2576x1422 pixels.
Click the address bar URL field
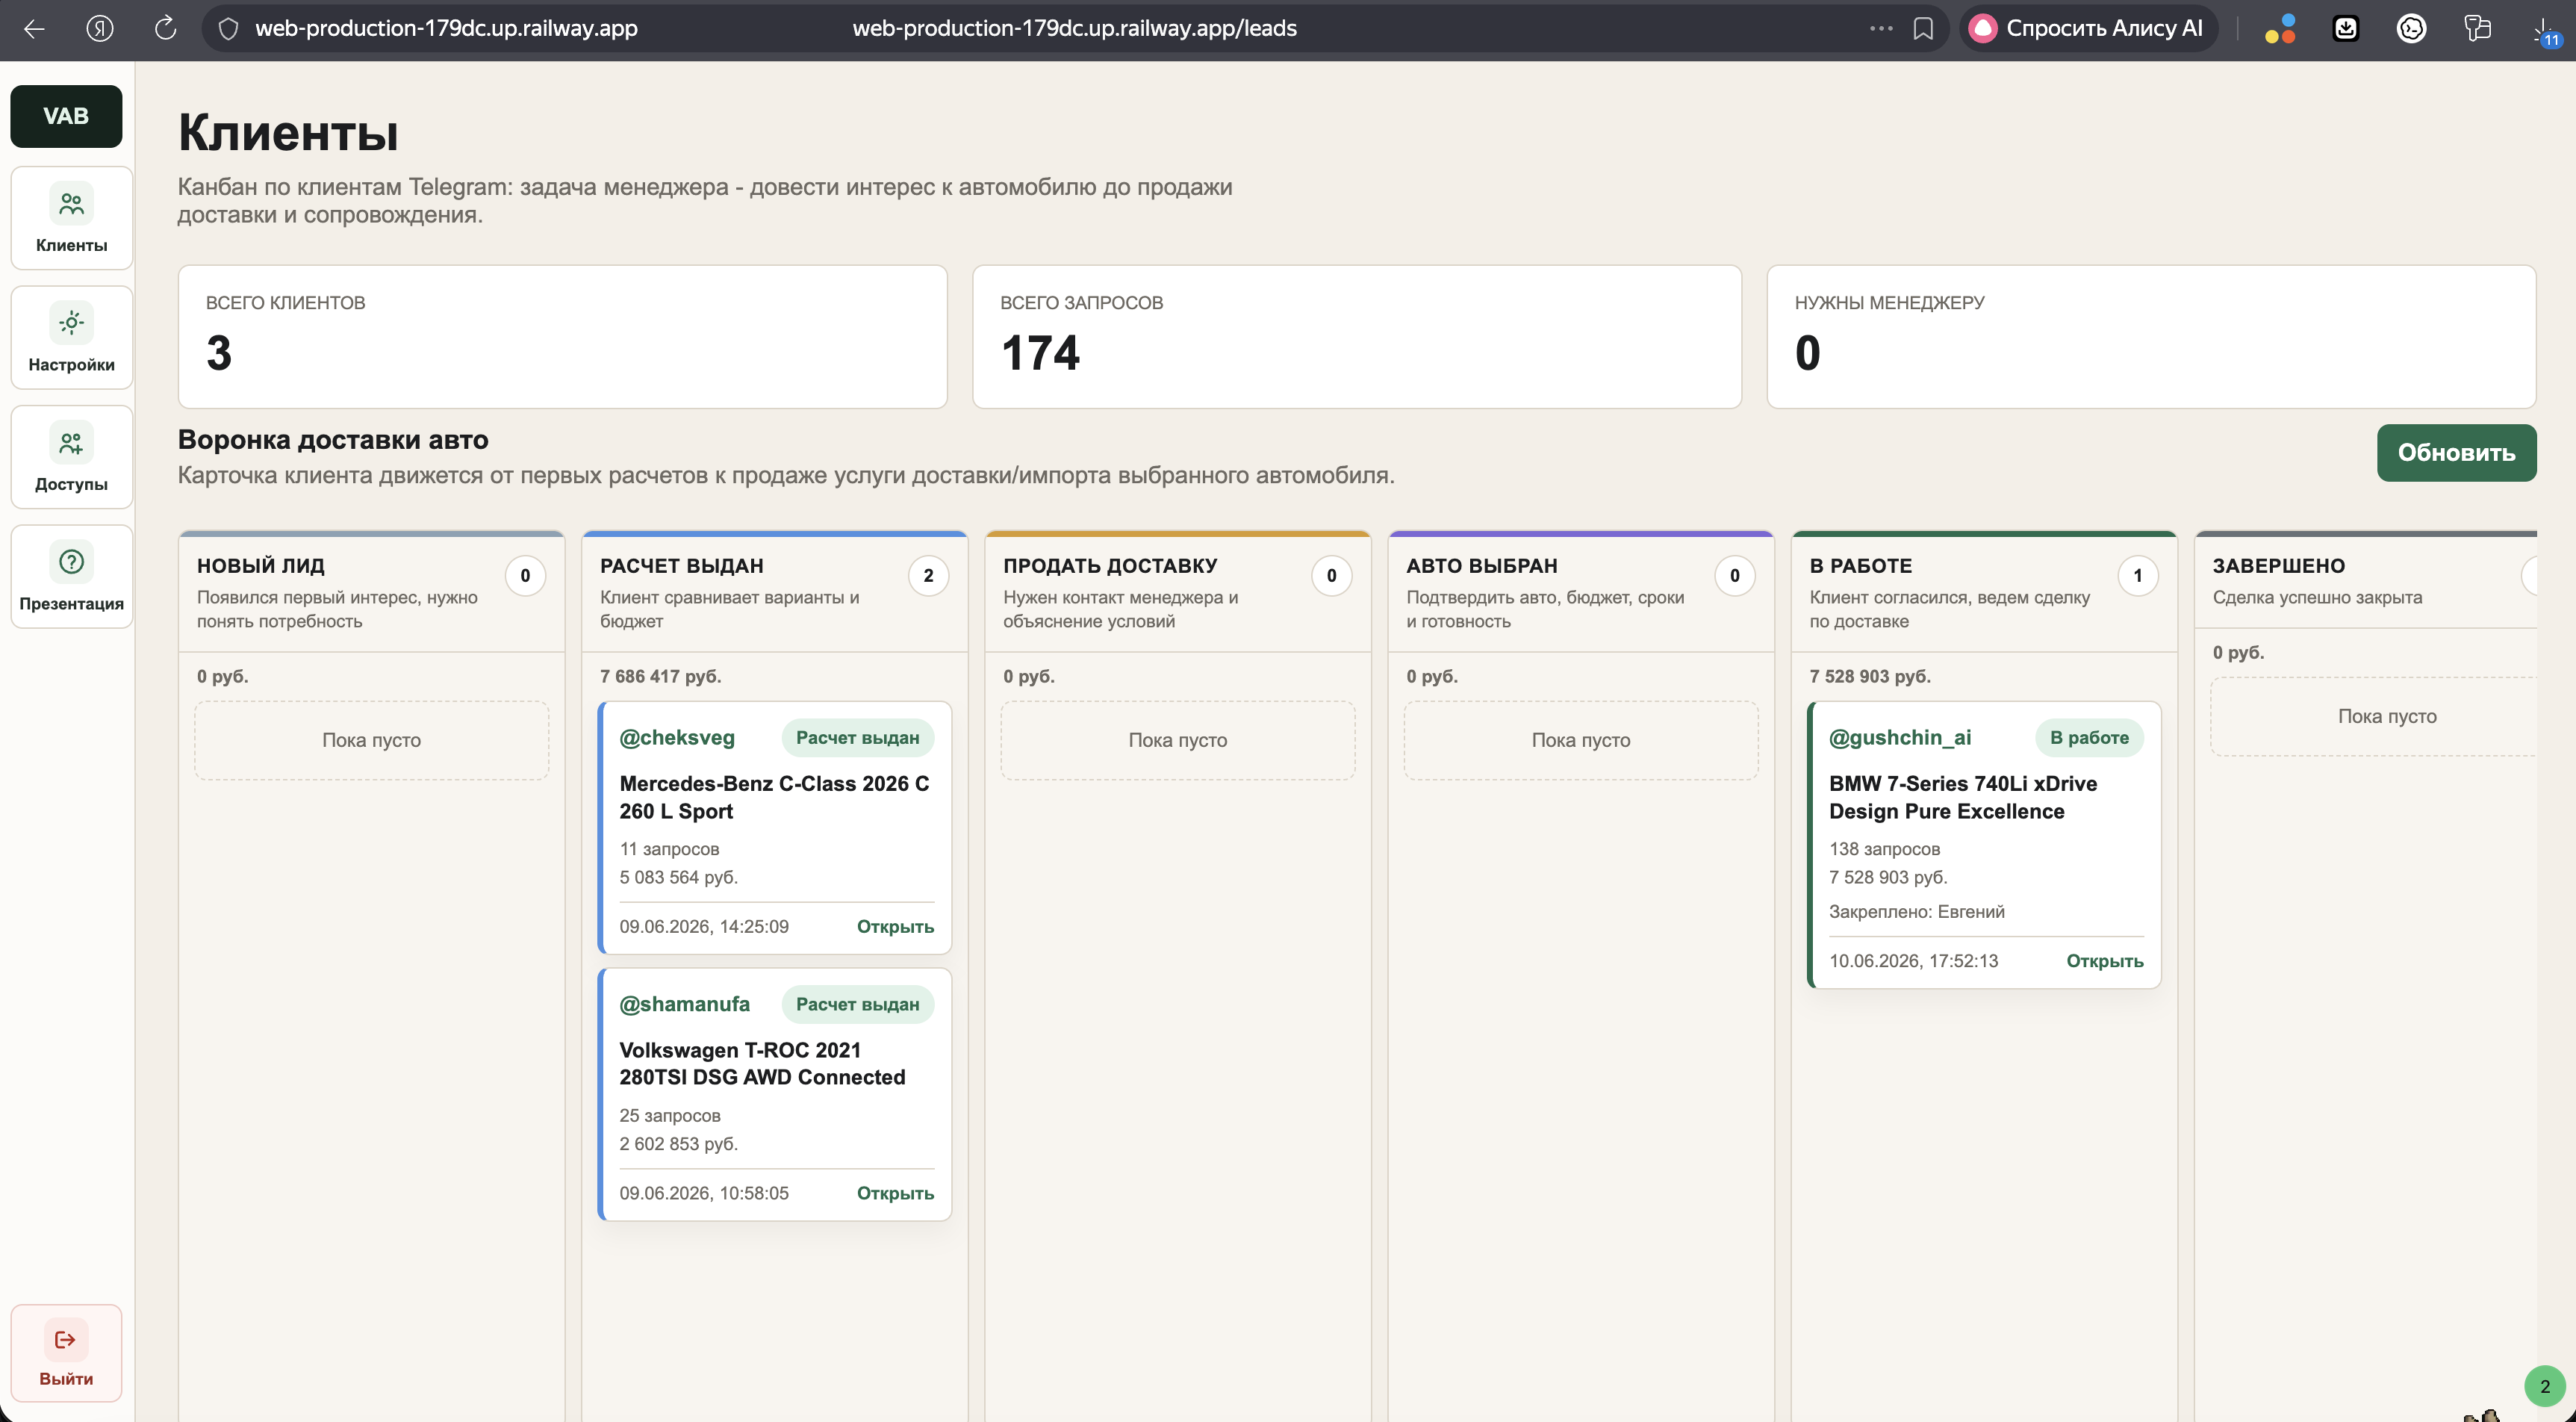coord(1074,28)
